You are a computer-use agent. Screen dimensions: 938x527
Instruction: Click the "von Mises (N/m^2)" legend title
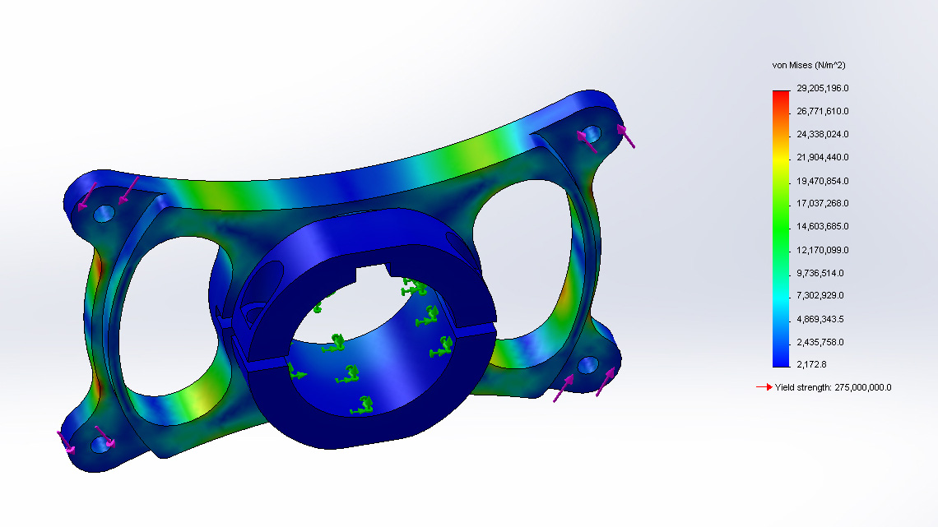pyautogui.click(x=809, y=65)
